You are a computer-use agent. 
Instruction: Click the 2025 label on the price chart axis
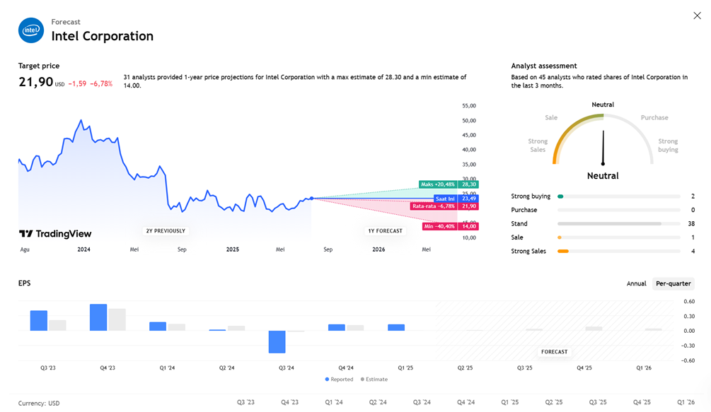pos(233,249)
